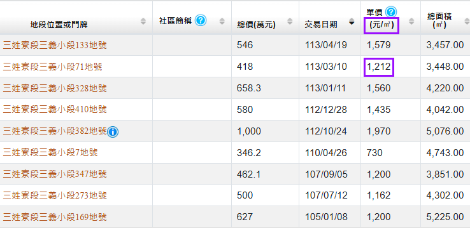Viewport: 470px width, 229px height.
Task: Open 三姓寮段三義小段7地號 link
Action: (x=50, y=153)
